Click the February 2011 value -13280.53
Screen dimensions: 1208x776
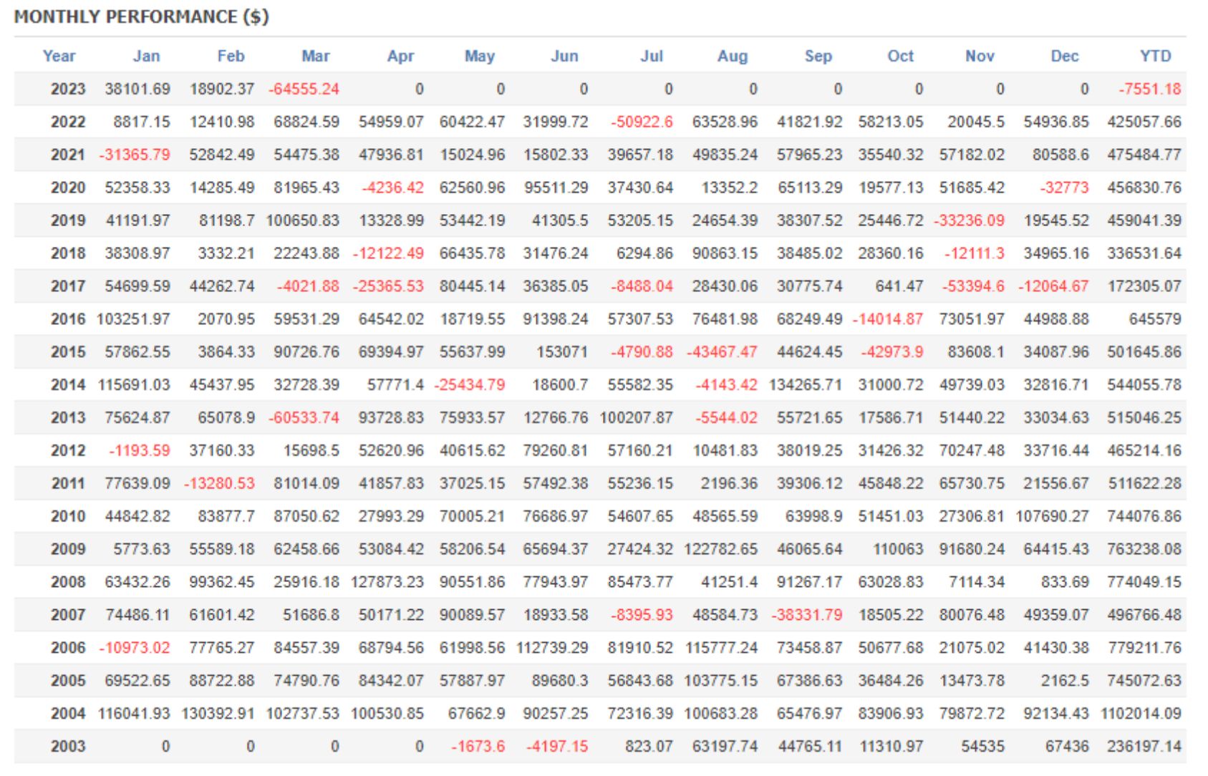pyautogui.click(x=219, y=483)
